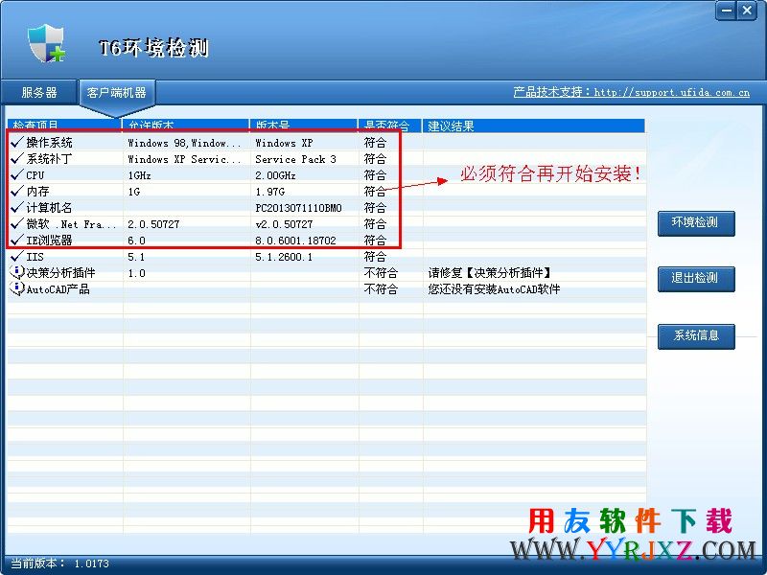The width and height of the screenshot is (767, 575).
Task: Select the IIS row label
Action: point(35,256)
